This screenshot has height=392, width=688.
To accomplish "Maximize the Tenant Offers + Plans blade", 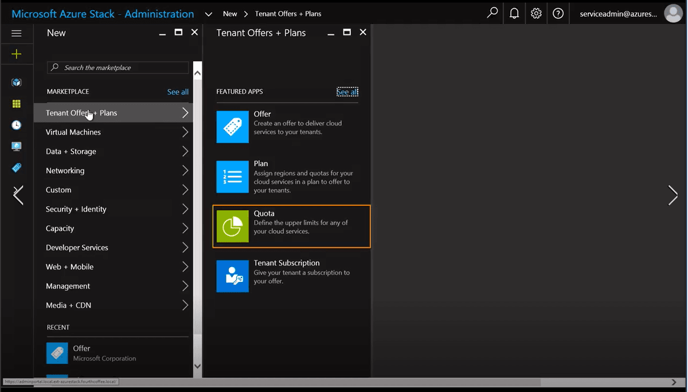I will [347, 33].
